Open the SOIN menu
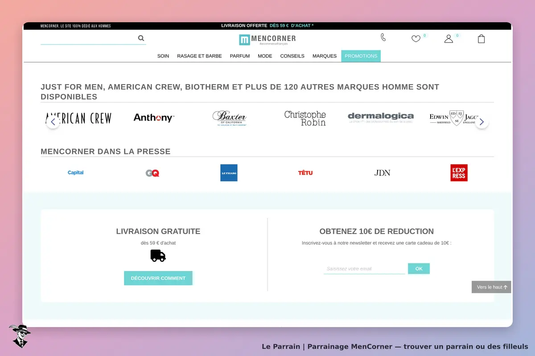Viewport: 535px width, 356px height. pyautogui.click(x=163, y=56)
